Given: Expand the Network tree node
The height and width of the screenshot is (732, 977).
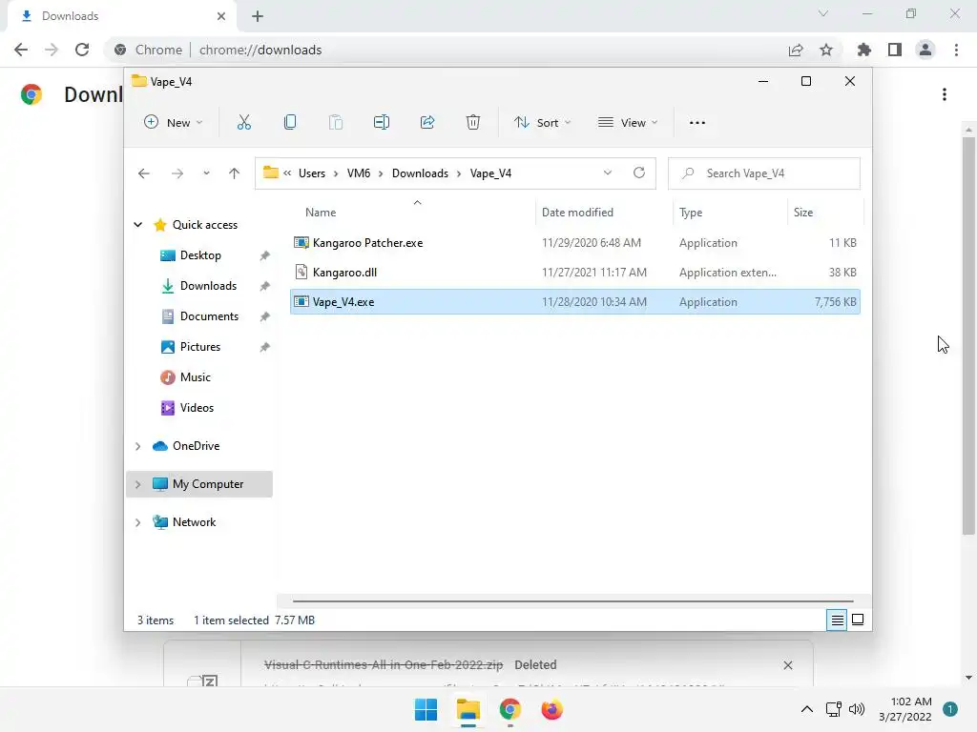Looking at the screenshot, I should pos(137,522).
